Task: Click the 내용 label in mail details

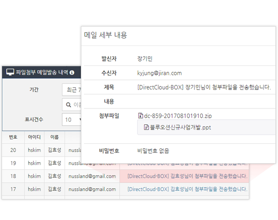Action: pyautogui.click(x=109, y=101)
